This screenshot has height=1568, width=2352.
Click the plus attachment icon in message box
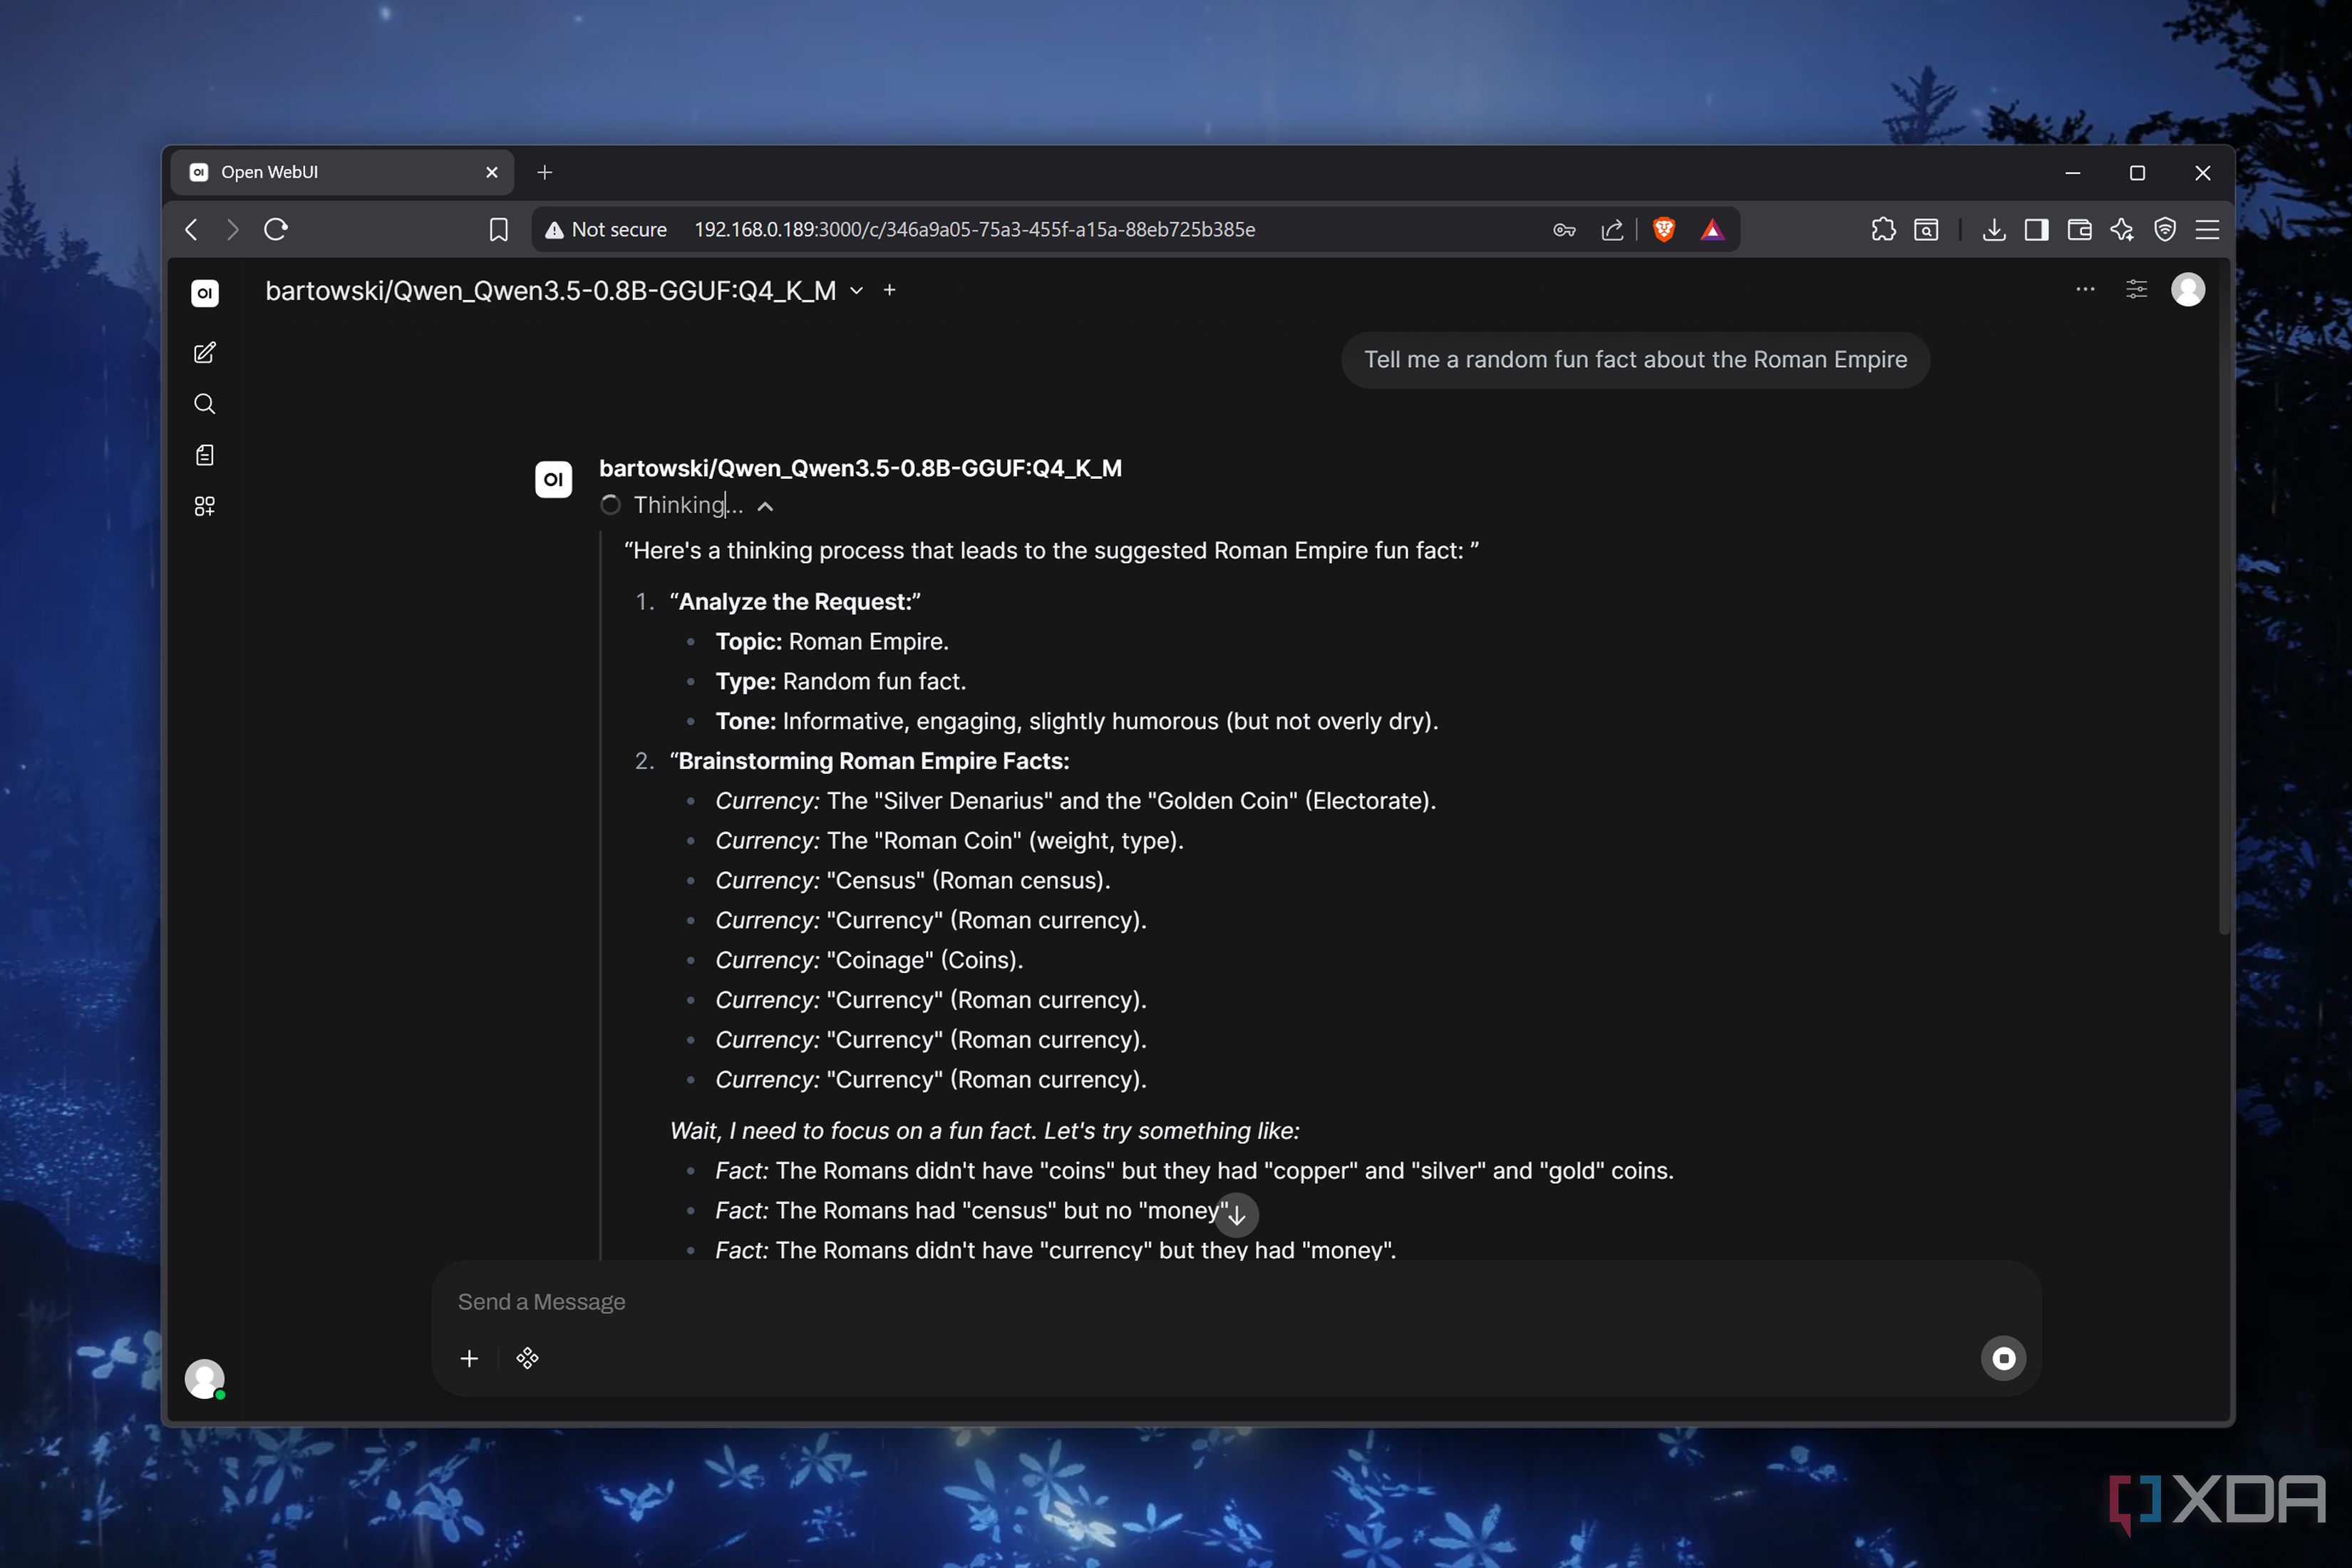469,1358
